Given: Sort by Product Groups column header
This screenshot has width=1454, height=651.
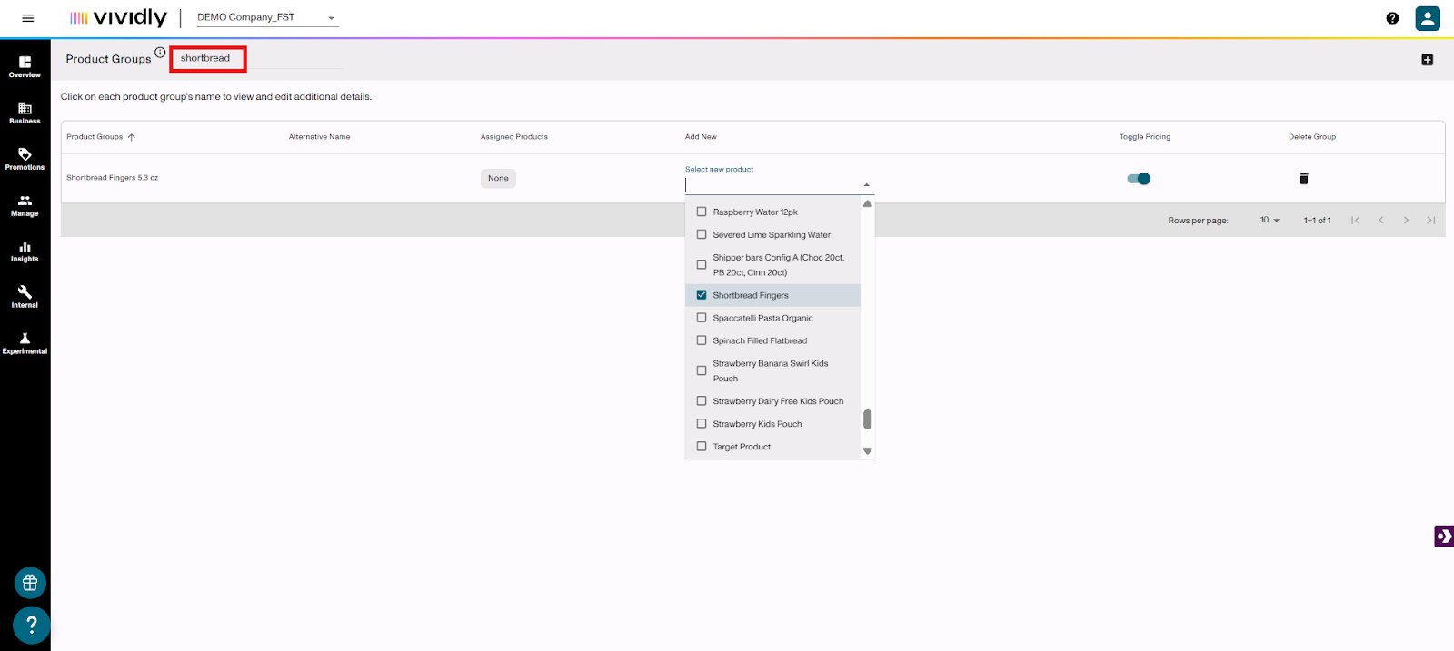Looking at the screenshot, I should coord(95,137).
